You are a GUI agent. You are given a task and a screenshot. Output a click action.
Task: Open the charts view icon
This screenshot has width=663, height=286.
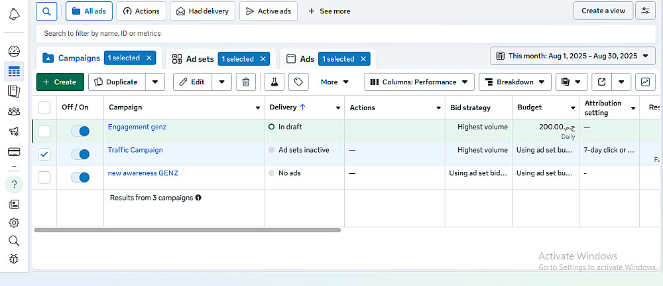(x=644, y=82)
